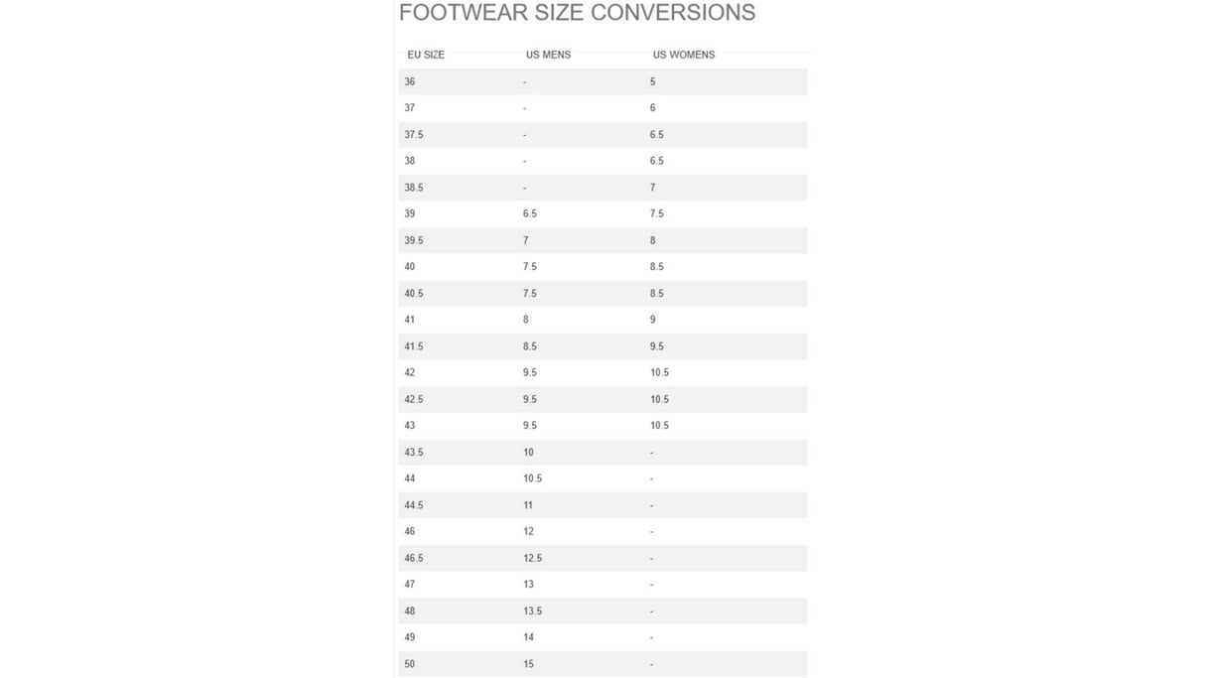Click the EU size 36 cell
The height and width of the screenshot is (678, 1205).
(410, 81)
